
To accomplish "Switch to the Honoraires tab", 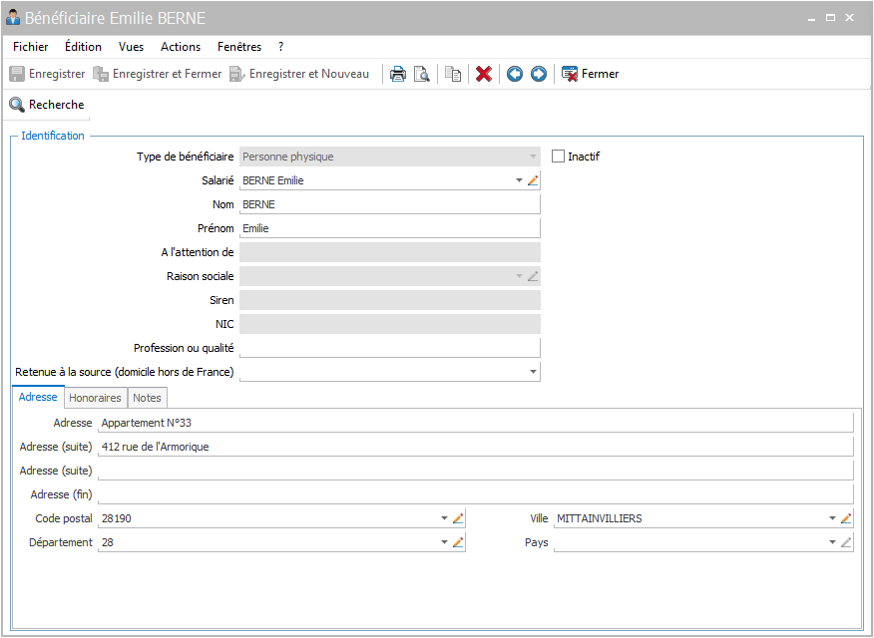I will (x=96, y=398).
